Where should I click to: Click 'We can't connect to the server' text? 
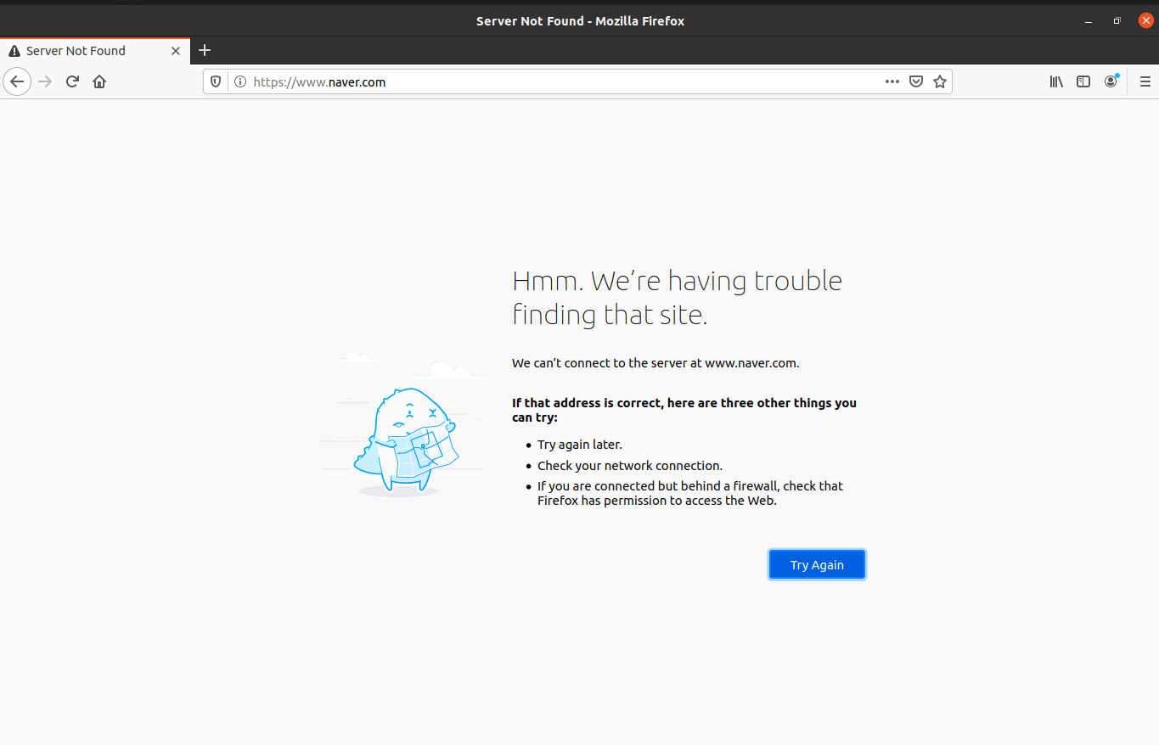[x=655, y=362]
